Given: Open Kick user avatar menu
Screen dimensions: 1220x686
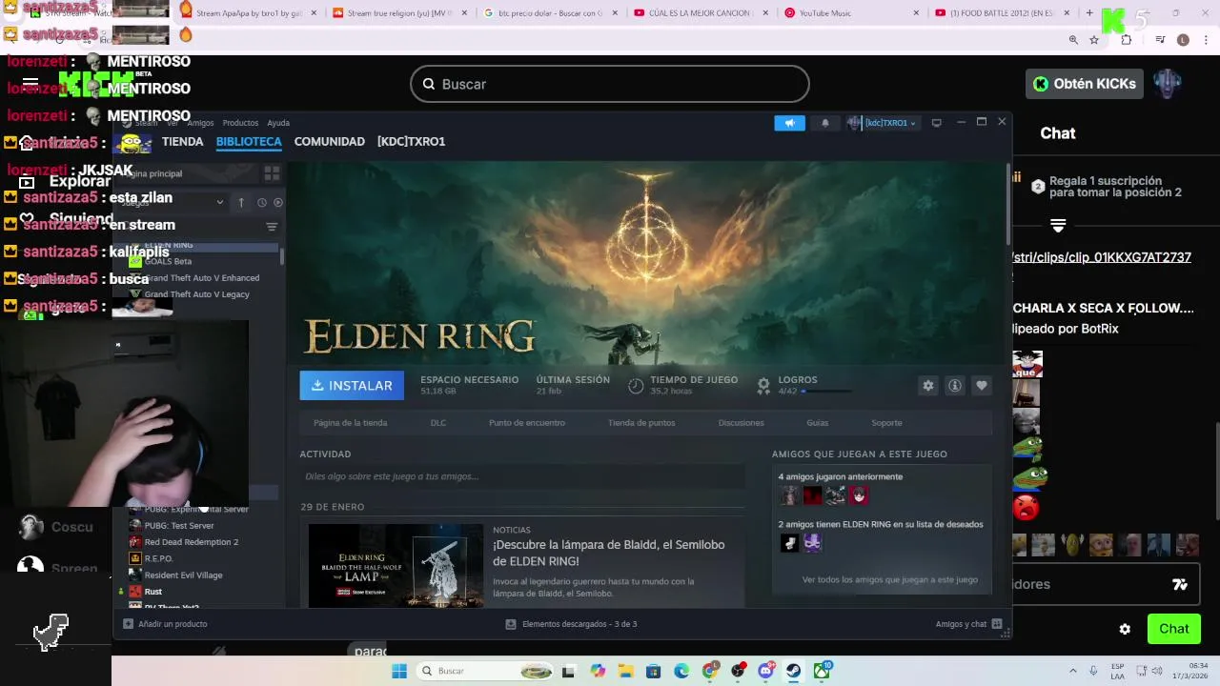Looking at the screenshot, I should coord(1168,84).
